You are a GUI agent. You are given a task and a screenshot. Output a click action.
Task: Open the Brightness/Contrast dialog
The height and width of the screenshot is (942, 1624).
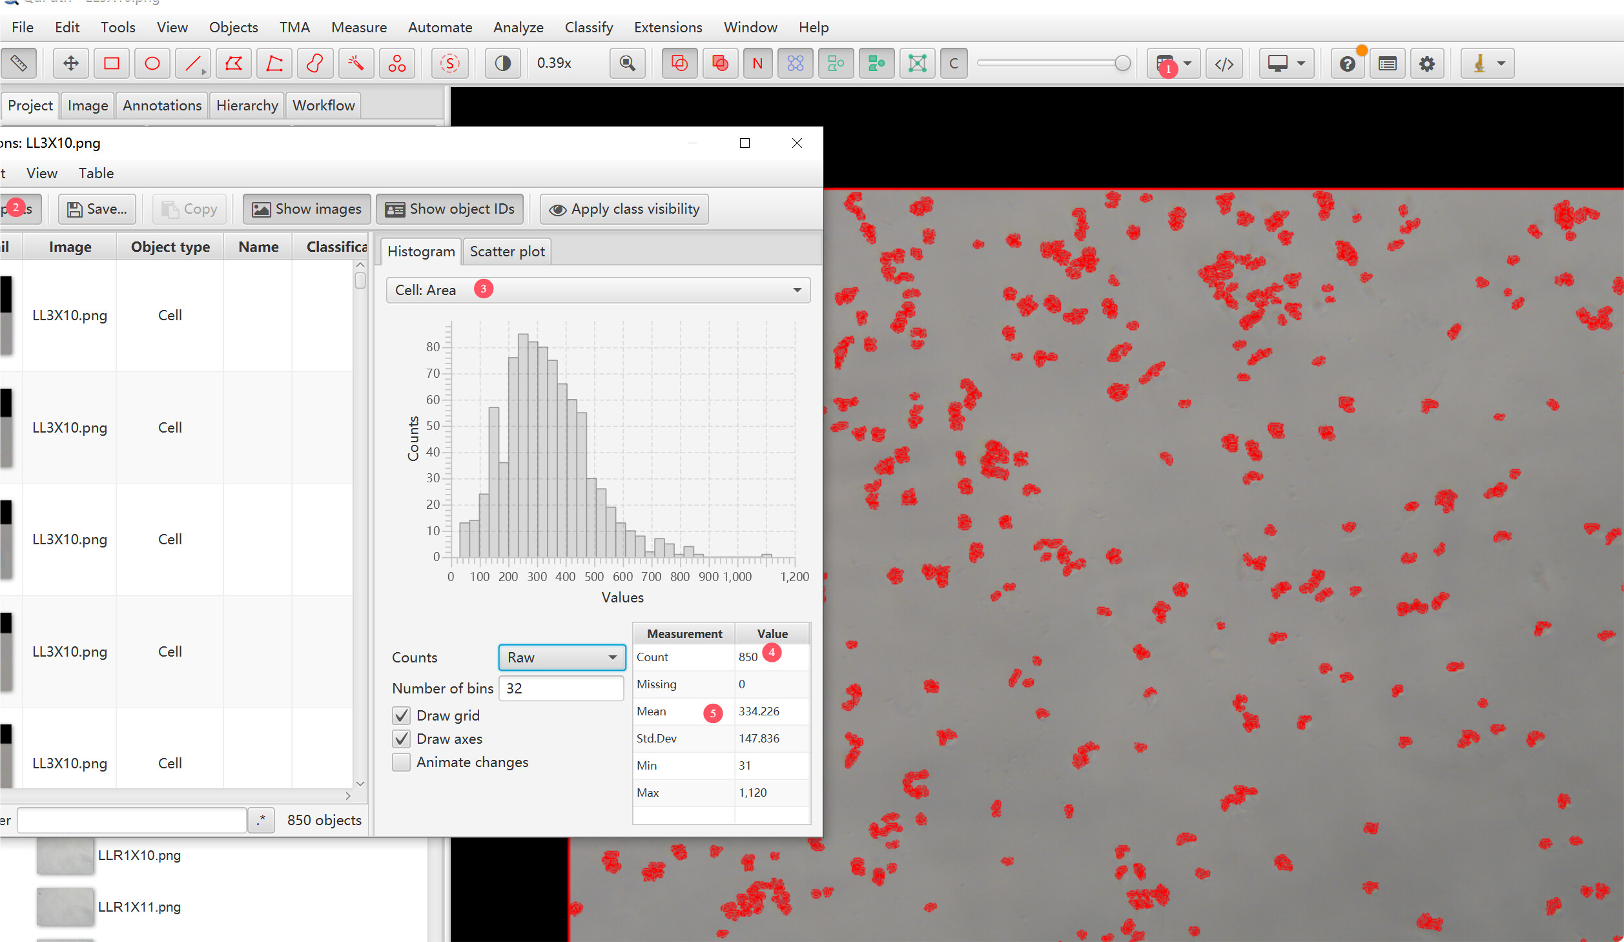[502, 63]
